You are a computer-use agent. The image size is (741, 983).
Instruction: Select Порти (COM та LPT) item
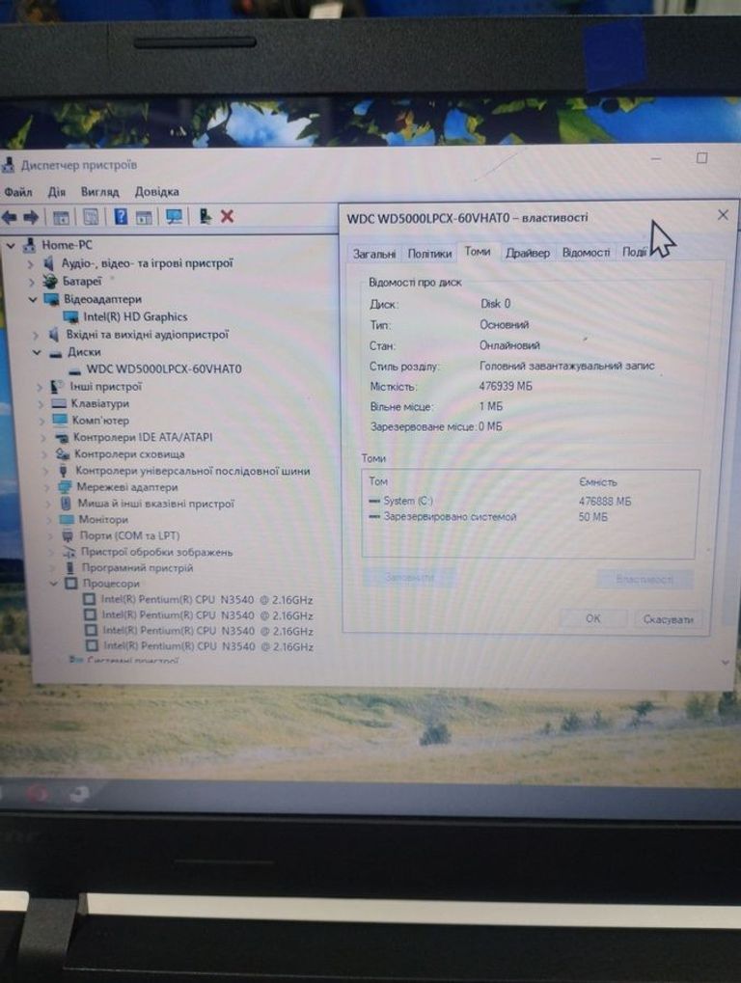[129, 536]
